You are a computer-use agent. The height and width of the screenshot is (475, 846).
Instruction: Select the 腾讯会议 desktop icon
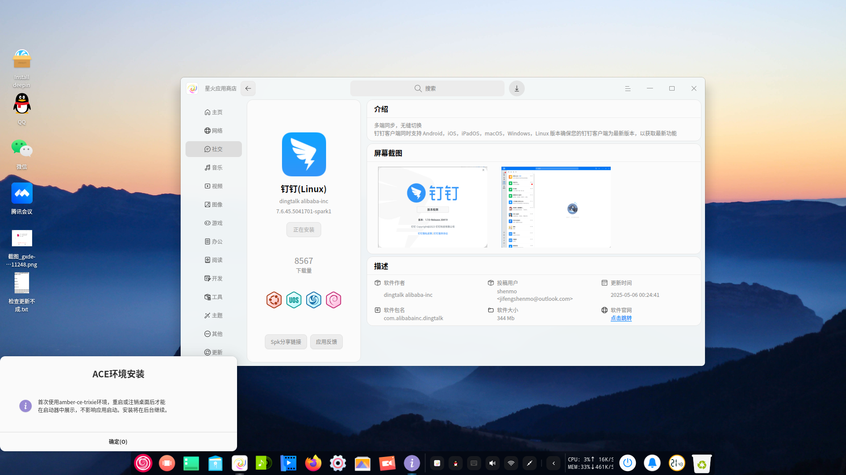22,198
